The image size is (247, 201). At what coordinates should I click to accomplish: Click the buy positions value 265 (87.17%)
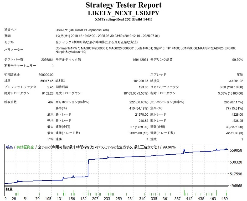click(234, 102)
